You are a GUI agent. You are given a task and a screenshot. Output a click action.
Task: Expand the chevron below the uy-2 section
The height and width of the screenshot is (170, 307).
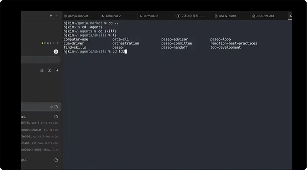[x=56, y=167]
